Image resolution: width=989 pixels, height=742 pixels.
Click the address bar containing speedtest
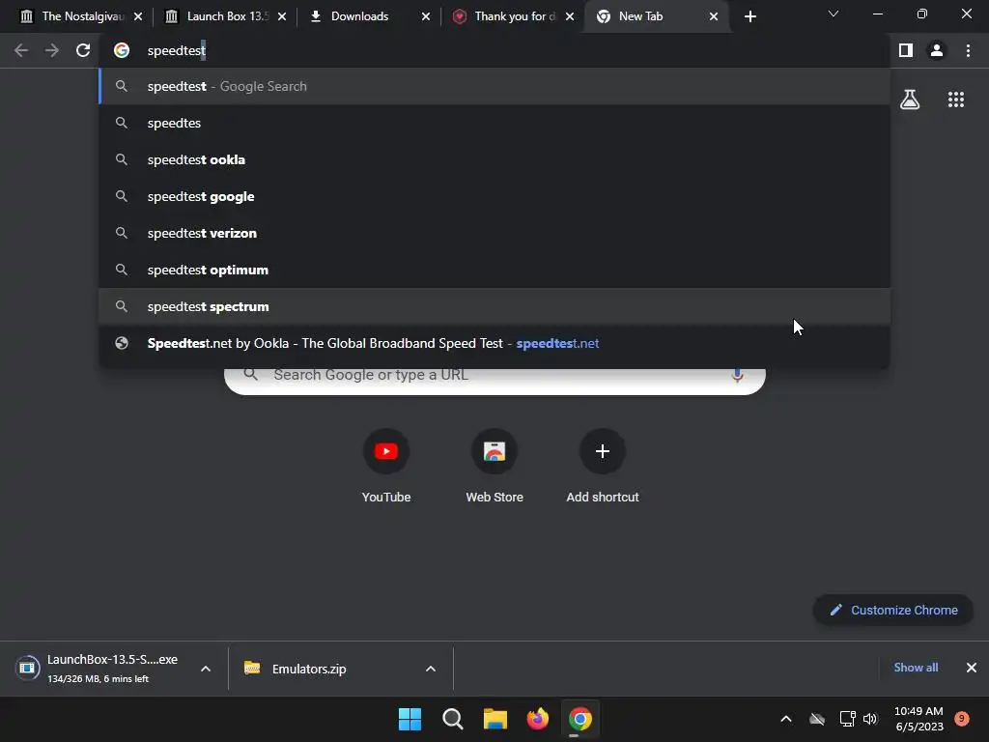[x=494, y=50]
